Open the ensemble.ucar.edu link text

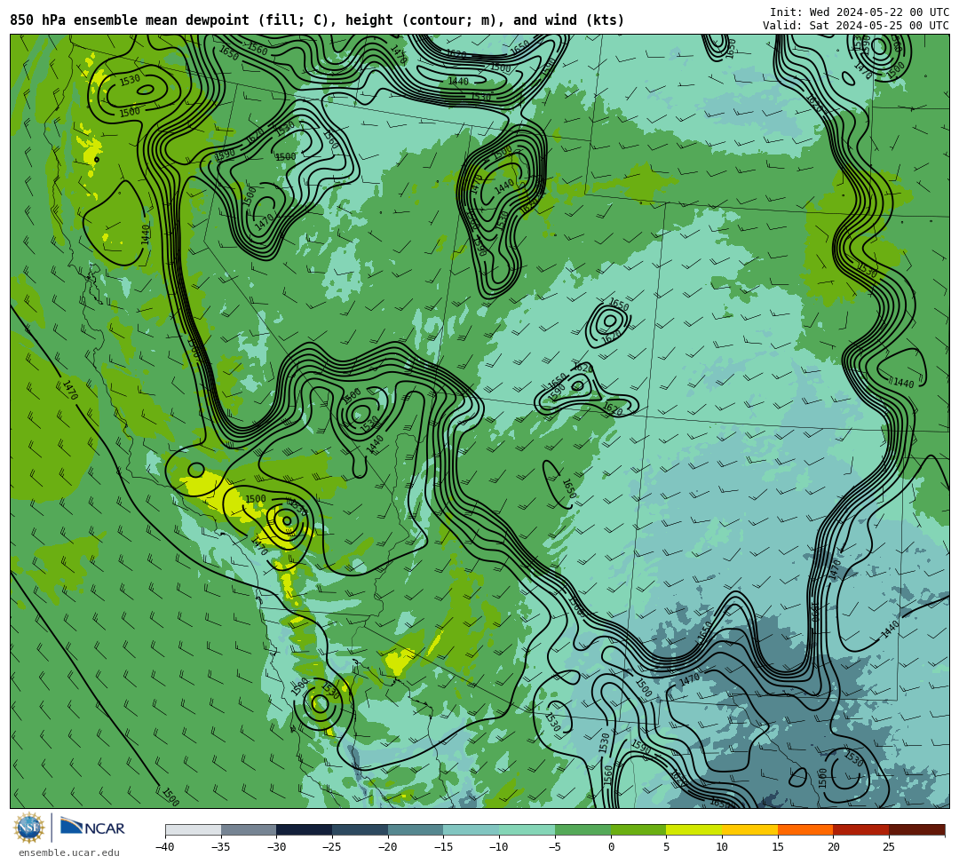pos(69,852)
